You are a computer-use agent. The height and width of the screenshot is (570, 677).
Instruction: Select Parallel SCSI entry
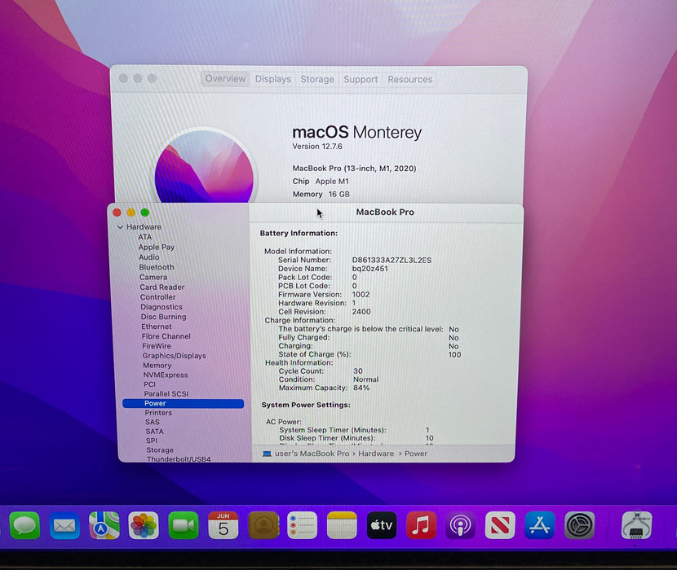point(166,393)
